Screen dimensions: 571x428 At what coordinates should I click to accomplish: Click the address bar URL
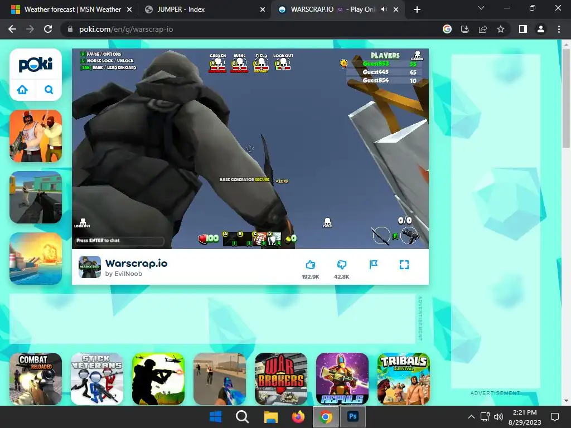pos(126,29)
